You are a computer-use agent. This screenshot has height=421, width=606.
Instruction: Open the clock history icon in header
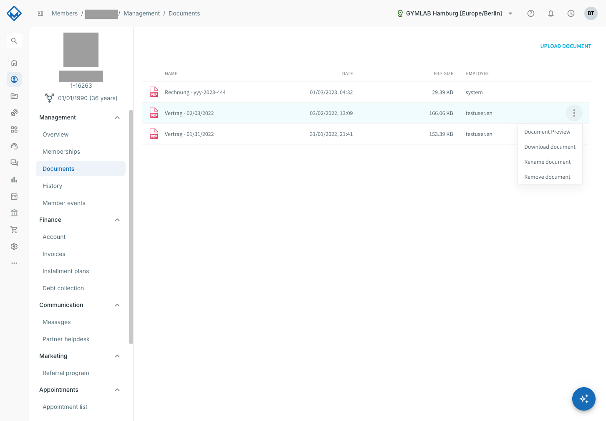571,13
